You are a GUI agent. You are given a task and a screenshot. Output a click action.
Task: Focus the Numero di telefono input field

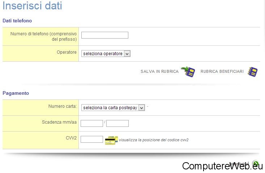pyautogui.click(x=105, y=35)
